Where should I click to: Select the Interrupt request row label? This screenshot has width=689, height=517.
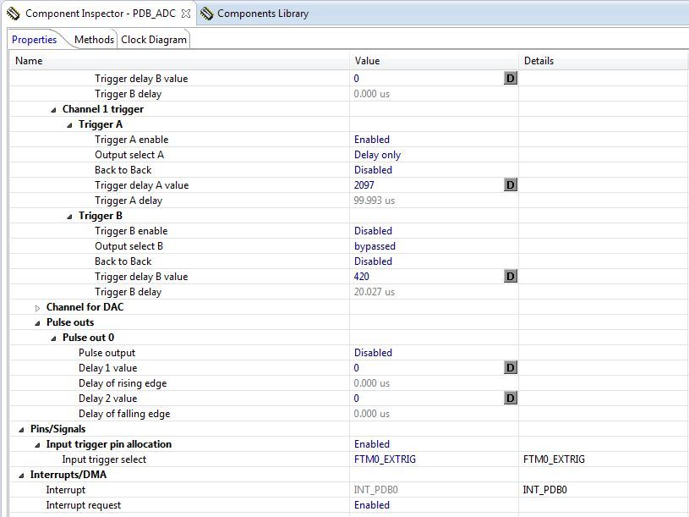pos(84,505)
